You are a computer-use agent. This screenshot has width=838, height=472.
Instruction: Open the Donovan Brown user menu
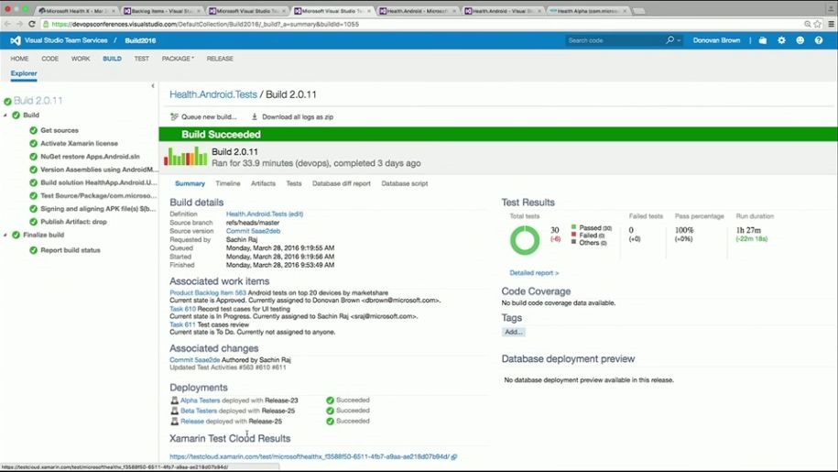click(x=716, y=40)
